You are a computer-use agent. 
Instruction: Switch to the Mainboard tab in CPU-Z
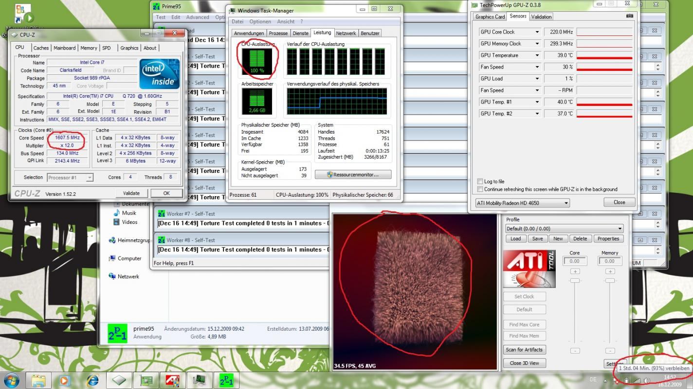point(65,48)
